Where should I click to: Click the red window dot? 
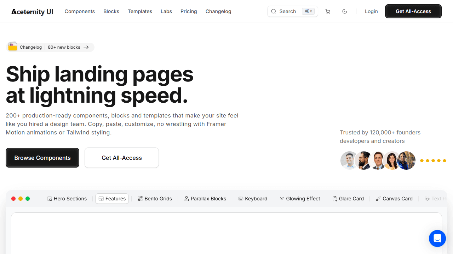[x=13, y=199]
